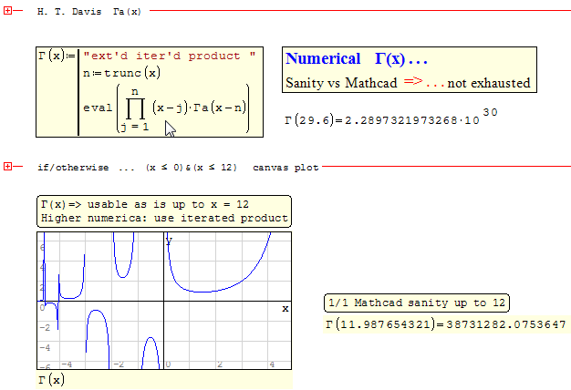Click the Γ(11.987654321) result expression
571x390 pixels.
(x=445, y=324)
